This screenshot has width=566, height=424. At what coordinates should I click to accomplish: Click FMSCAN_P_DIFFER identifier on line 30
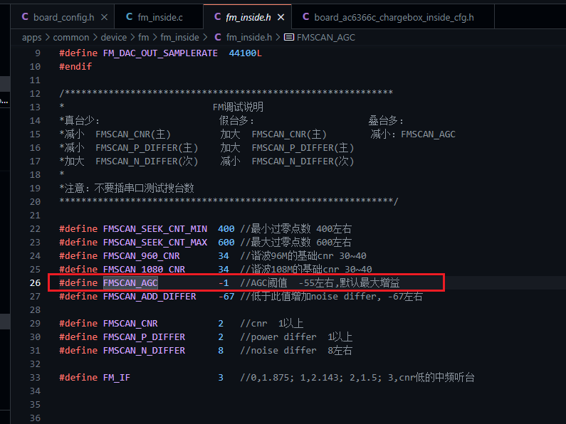pyautogui.click(x=144, y=337)
